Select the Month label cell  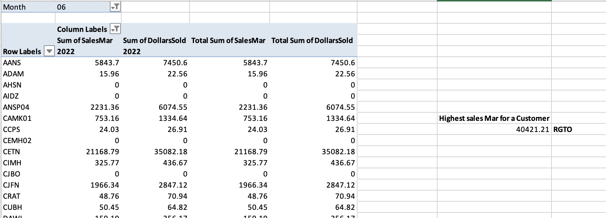click(x=15, y=7)
